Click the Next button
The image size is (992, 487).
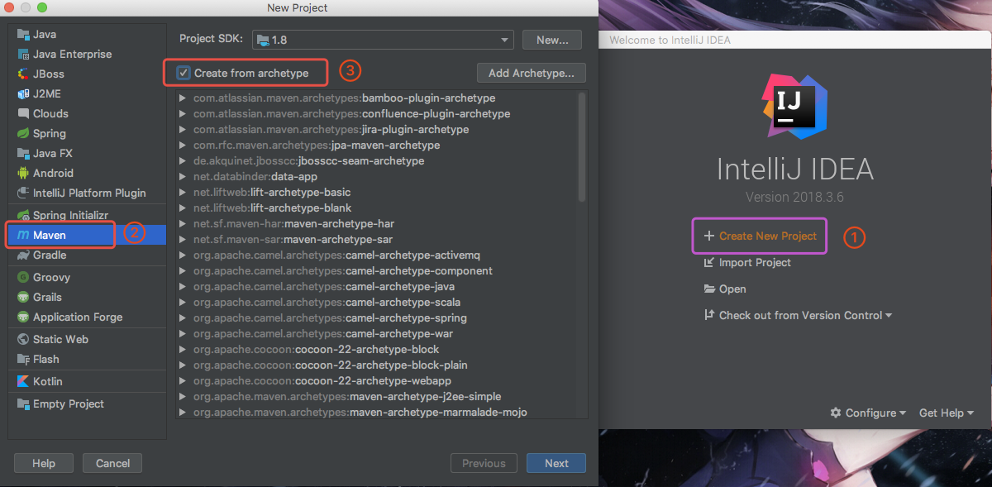[x=556, y=463]
